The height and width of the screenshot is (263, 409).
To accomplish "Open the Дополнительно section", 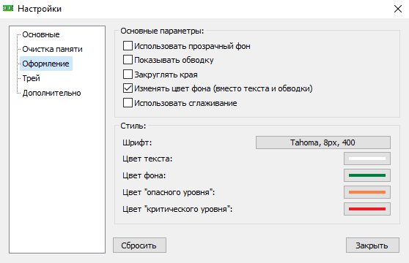I will click(51, 93).
